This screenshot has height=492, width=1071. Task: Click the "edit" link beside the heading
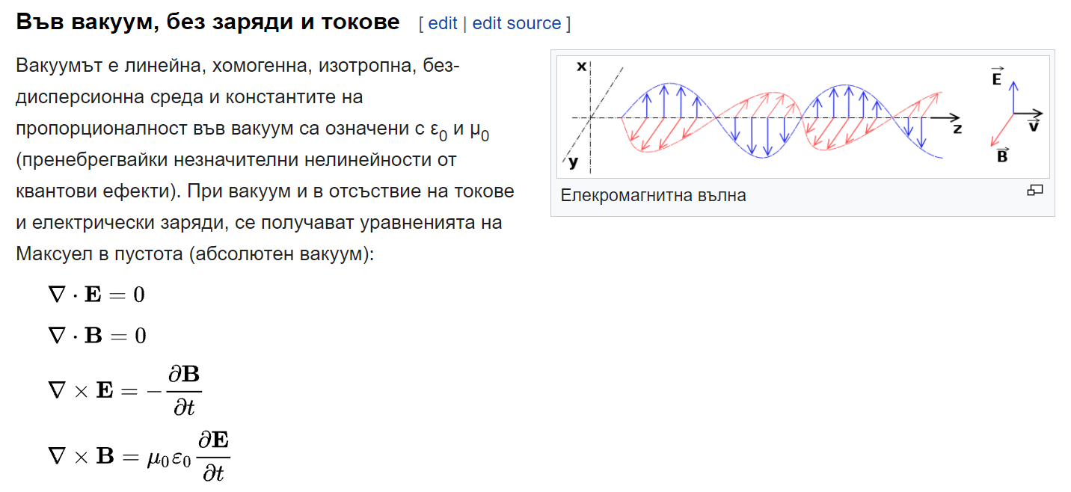click(442, 23)
